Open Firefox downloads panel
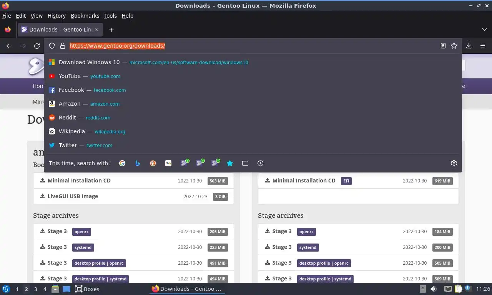Screen dimensions: 492x295 (x=469, y=46)
